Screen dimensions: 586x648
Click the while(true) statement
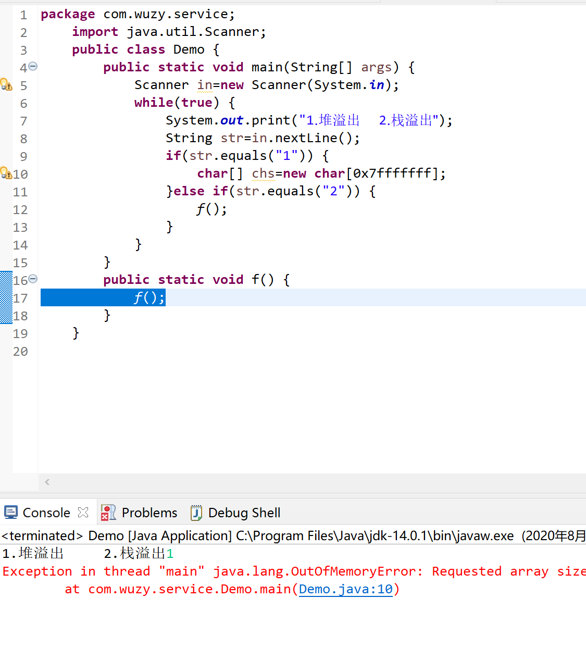[x=185, y=103]
